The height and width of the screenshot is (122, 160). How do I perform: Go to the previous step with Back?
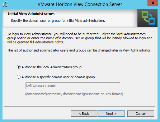point(84,114)
